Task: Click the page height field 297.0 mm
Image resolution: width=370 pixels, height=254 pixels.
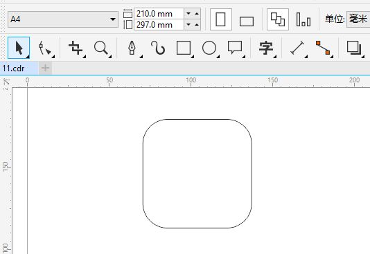Action: tap(159, 25)
